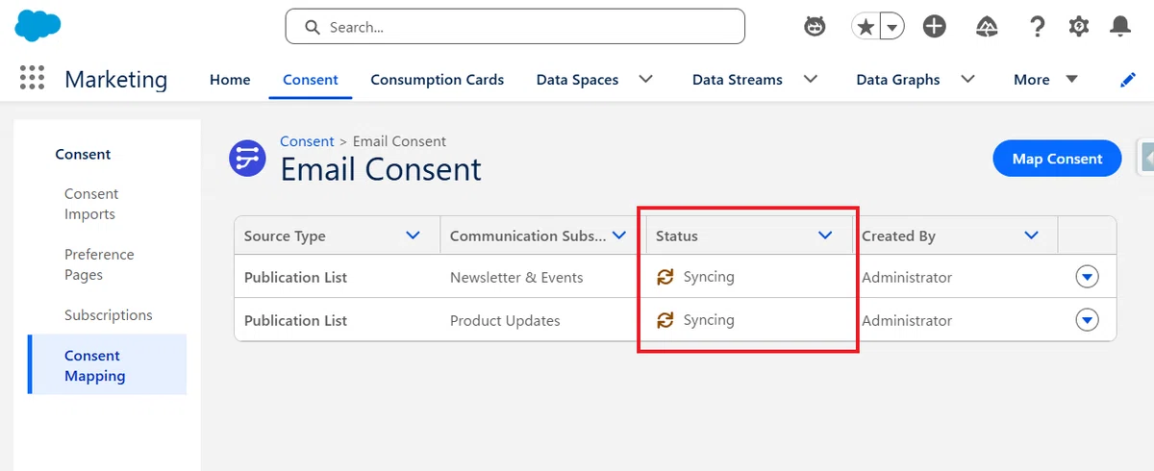Open row actions for Newsletter & Events

tap(1087, 278)
